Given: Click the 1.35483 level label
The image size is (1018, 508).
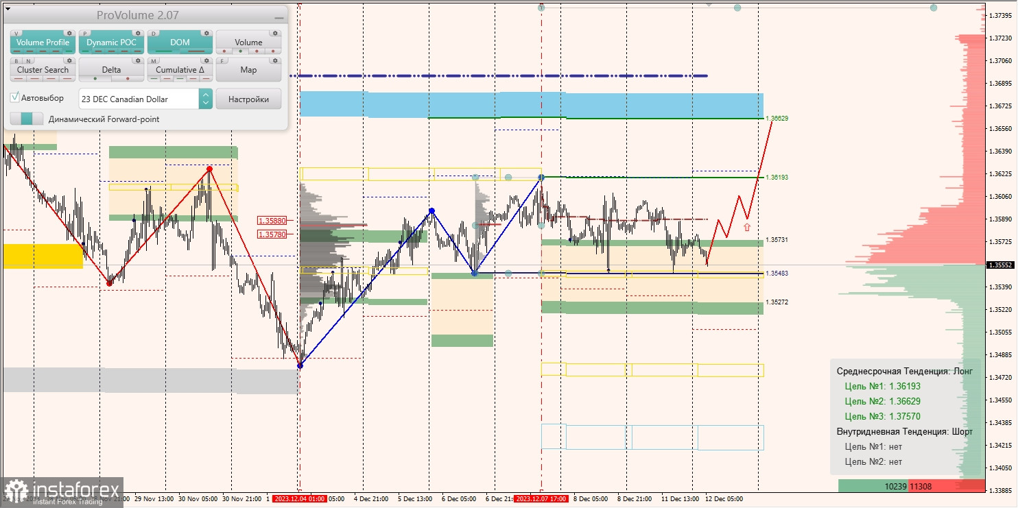Looking at the screenshot, I should [x=777, y=274].
